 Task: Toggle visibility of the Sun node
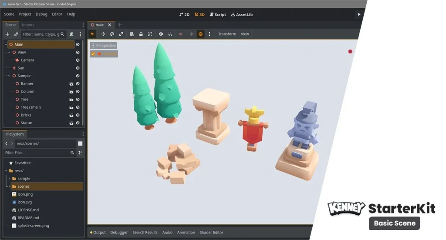(x=78, y=68)
